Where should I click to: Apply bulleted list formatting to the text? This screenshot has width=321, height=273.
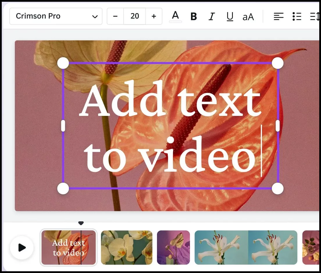point(297,17)
